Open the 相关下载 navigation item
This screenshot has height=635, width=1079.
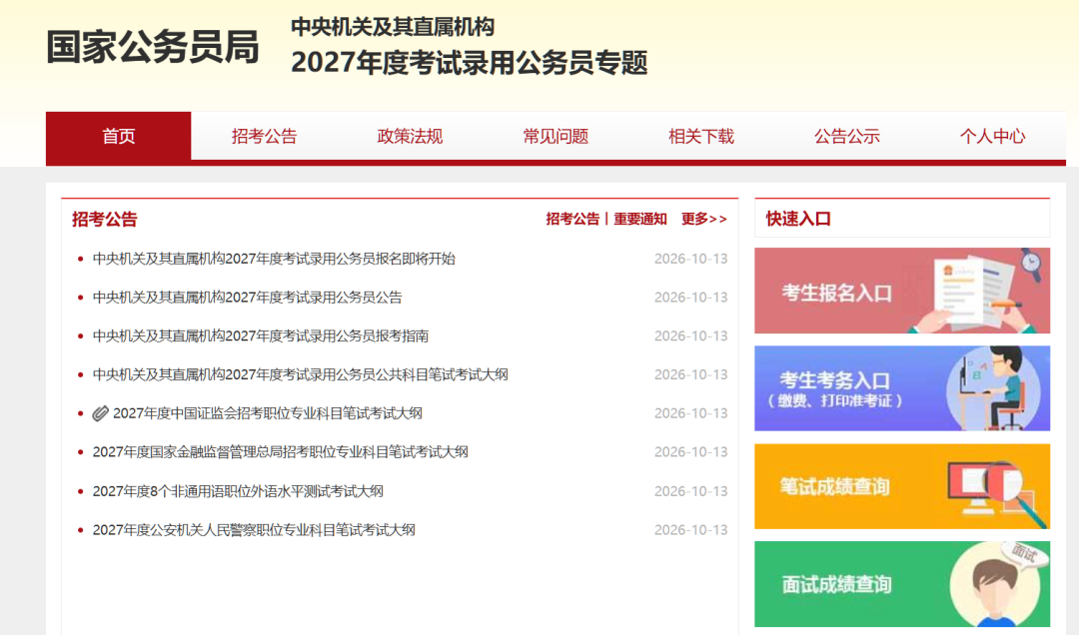pyautogui.click(x=701, y=136)
